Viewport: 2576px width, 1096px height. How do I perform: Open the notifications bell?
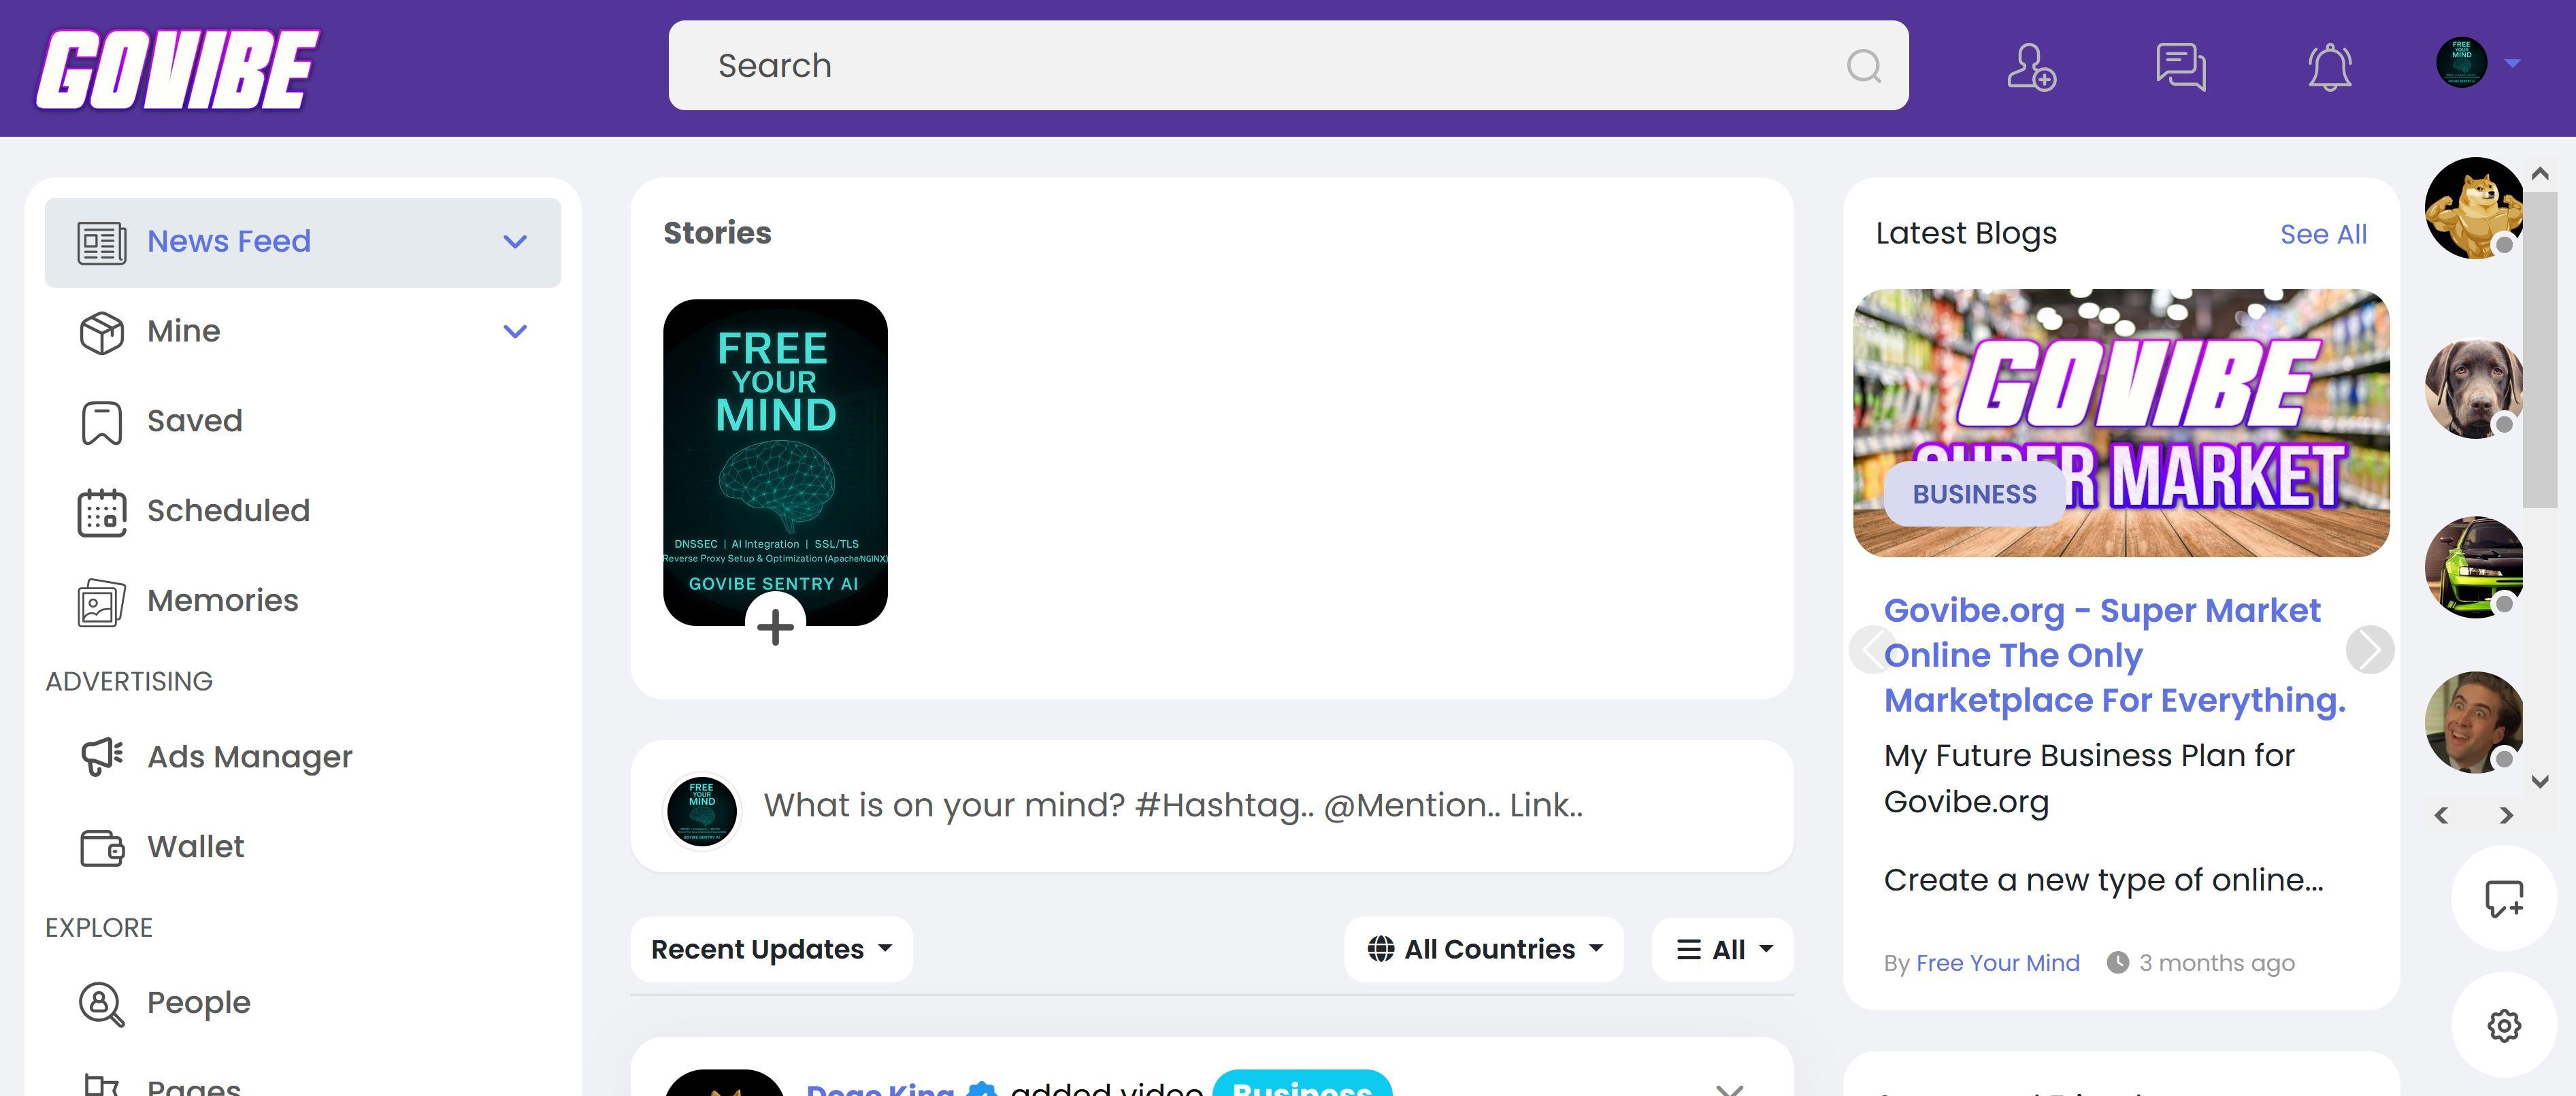point(2329,67)
